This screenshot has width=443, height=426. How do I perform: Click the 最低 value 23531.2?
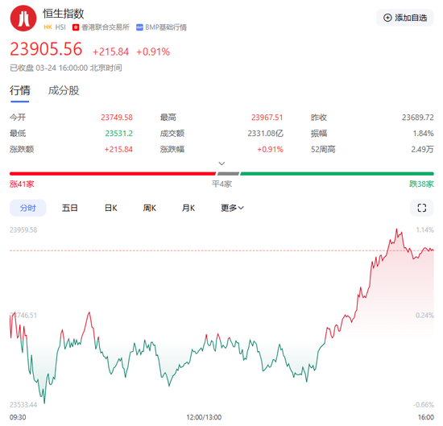[118, 134]
